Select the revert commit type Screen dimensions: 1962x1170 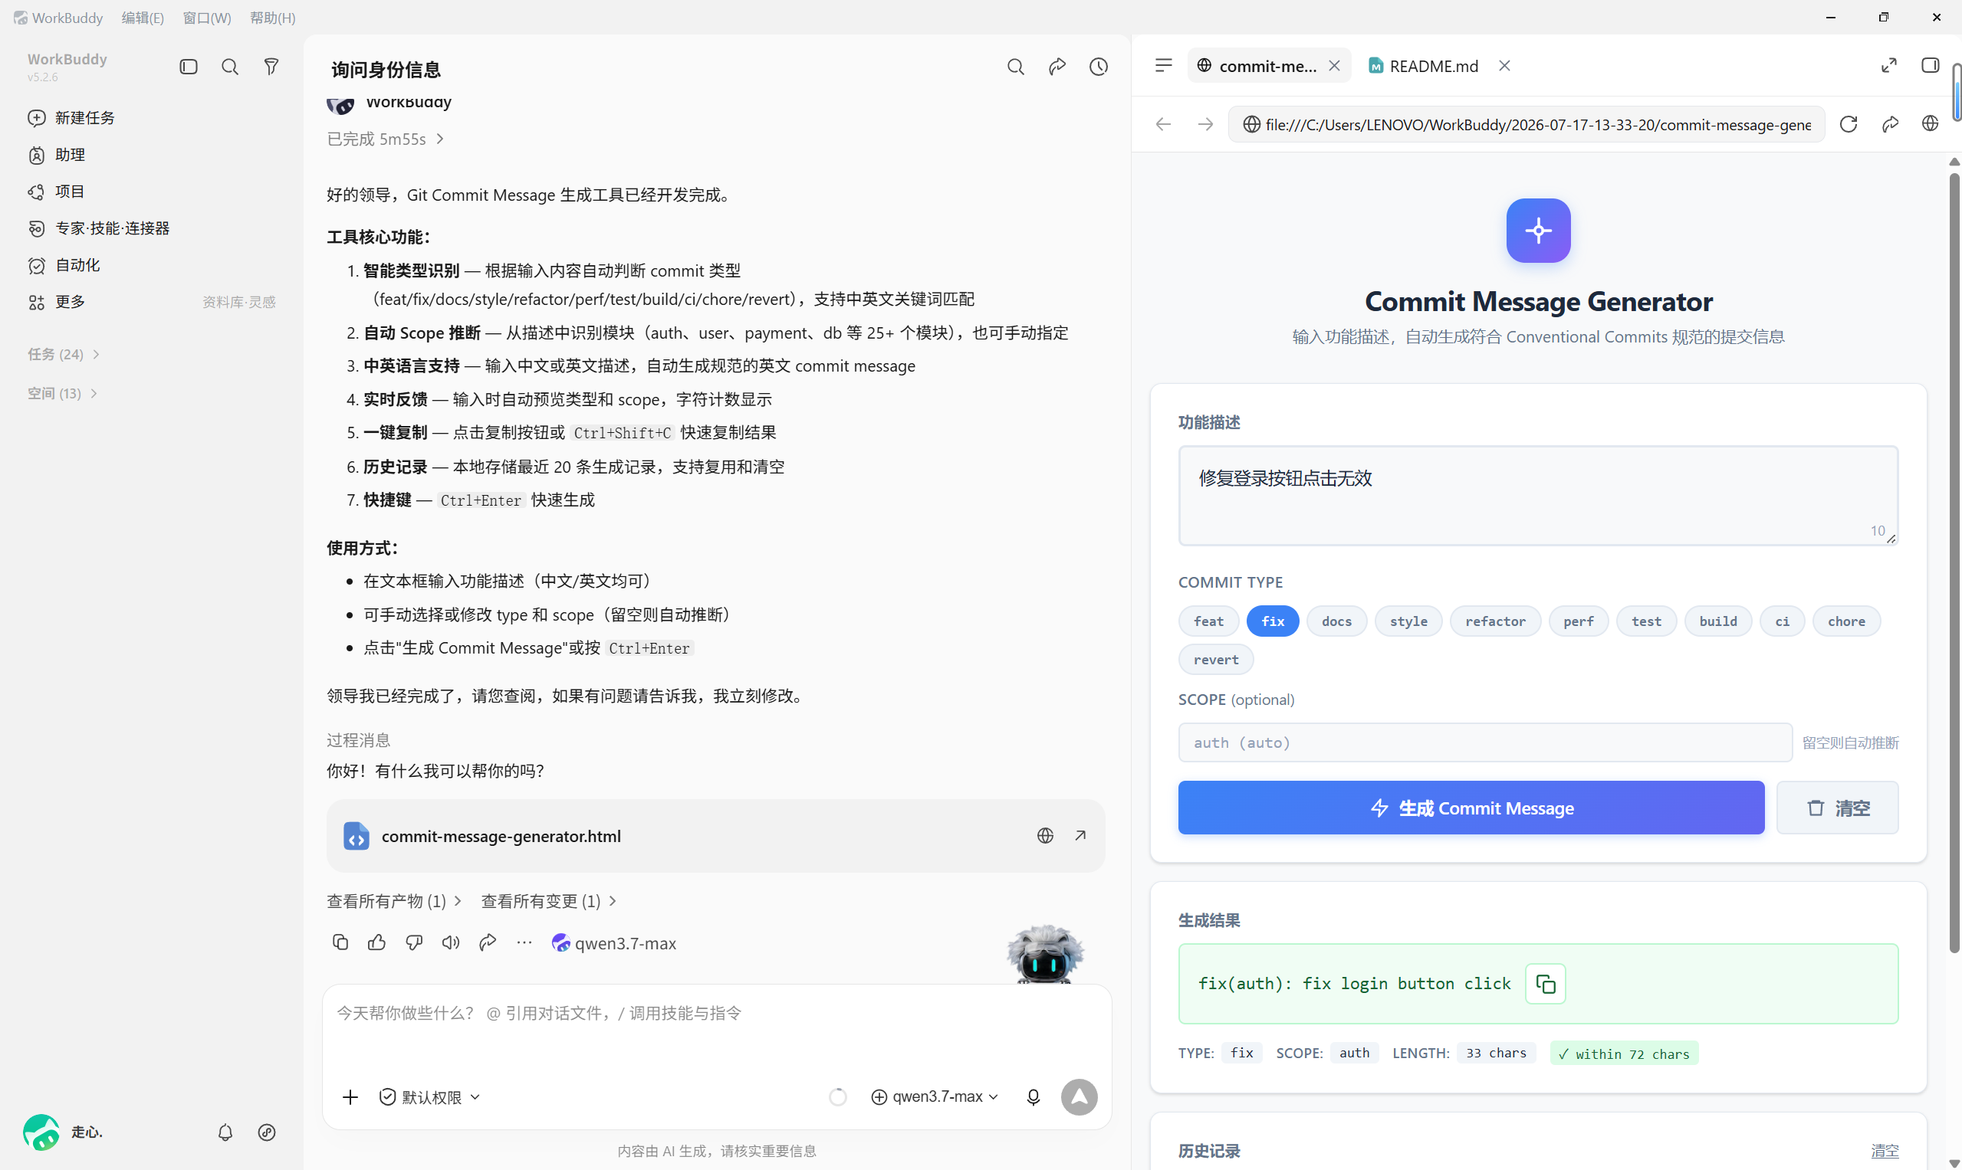click(x=1216, y=660)
